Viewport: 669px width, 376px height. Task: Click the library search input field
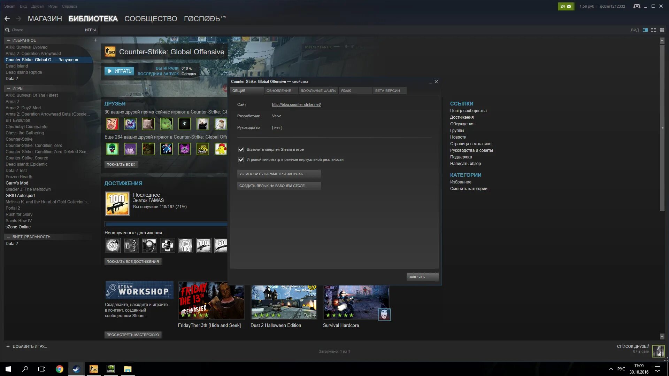tap(47, 30)
